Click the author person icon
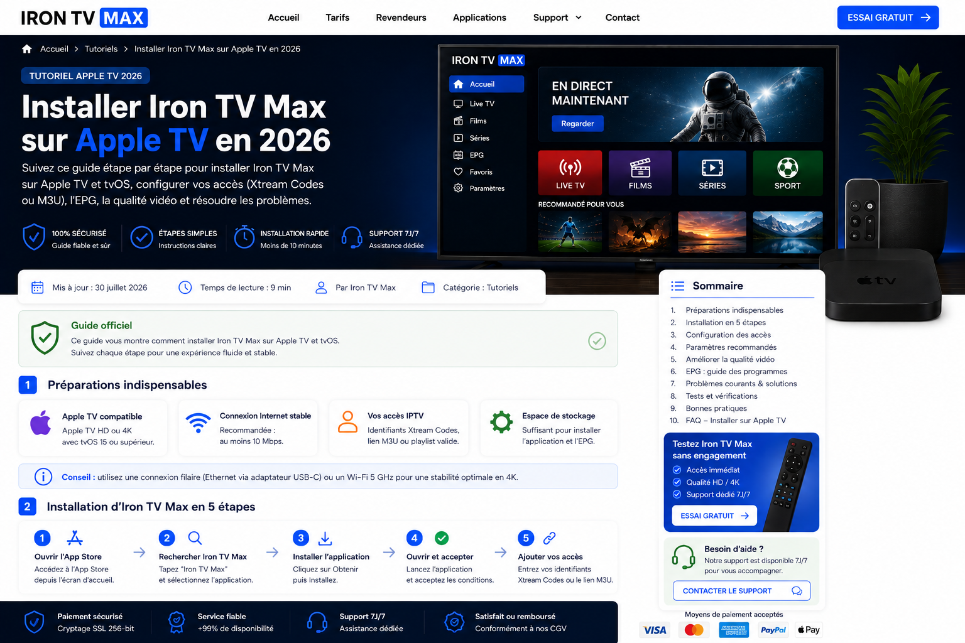 click(x=321, y=288)
